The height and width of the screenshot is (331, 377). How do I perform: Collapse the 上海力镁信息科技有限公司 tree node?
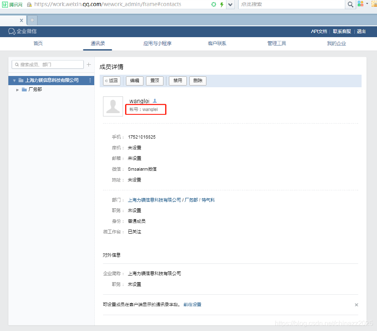tap(15, 81)
